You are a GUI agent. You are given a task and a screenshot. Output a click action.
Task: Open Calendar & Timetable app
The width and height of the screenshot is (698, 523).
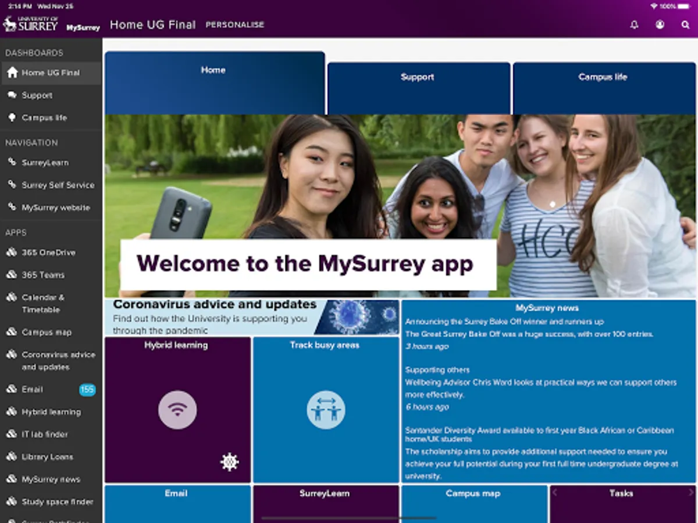51,303
